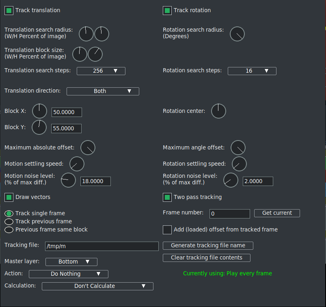Click the Maximum angle offset dial
Viewport: 326px width, 307px height.
(238, 148)
